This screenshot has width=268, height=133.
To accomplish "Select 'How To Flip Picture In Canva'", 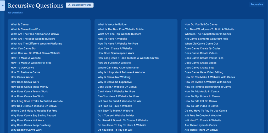I will point(202,96).
